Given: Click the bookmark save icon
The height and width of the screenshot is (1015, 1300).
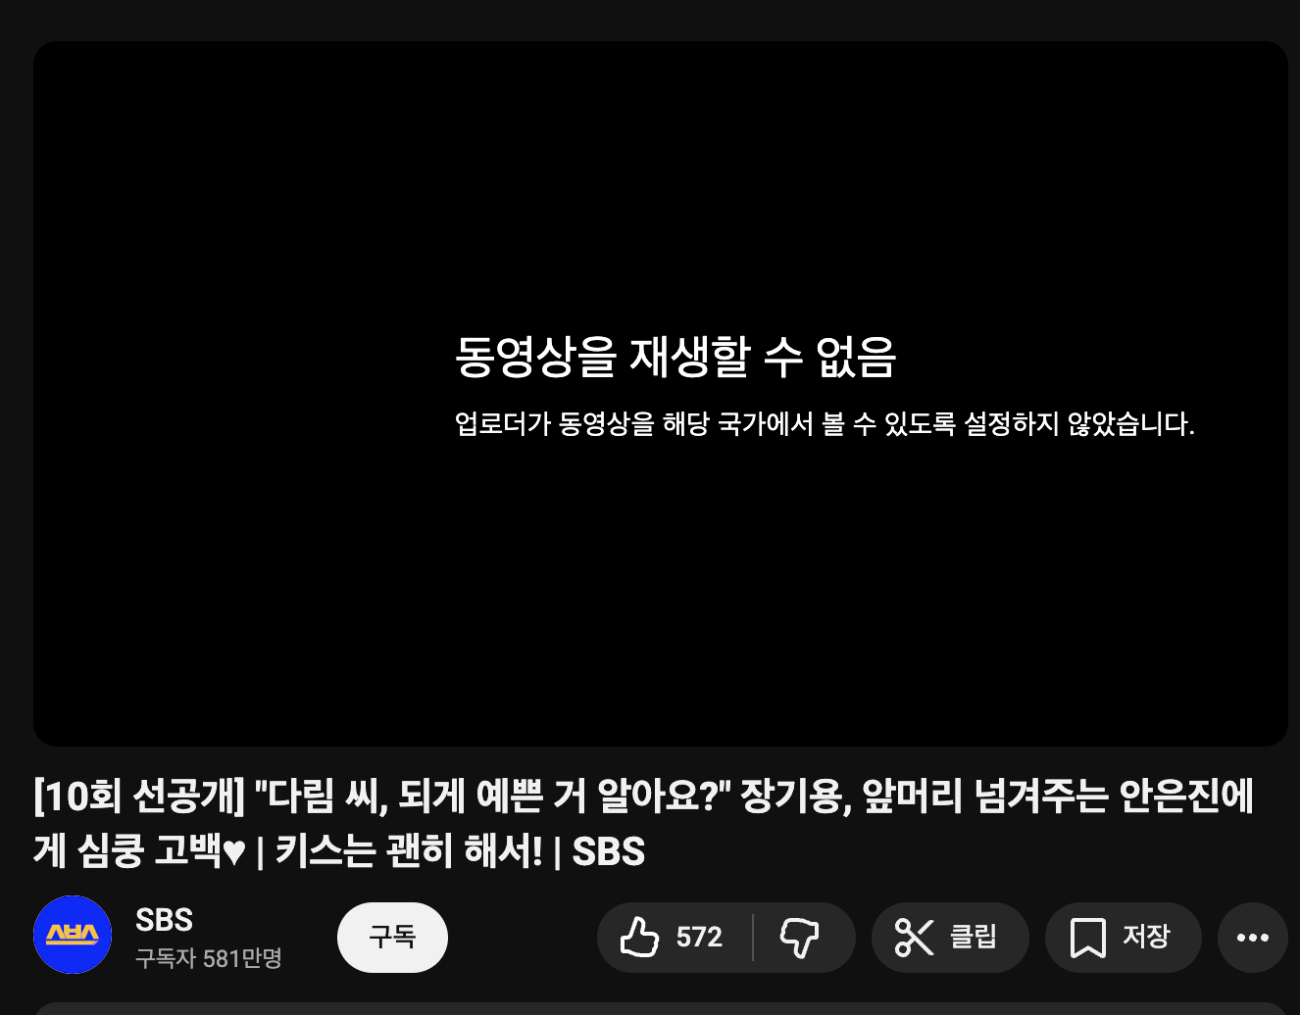Looking at the screenshot, I should 1087,938.
